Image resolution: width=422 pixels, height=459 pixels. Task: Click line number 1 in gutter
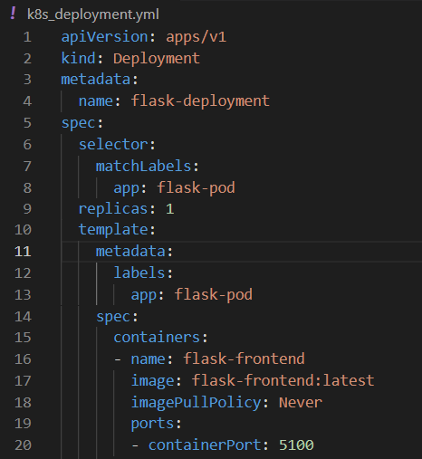pyautogui.click(x=27, y=37)
